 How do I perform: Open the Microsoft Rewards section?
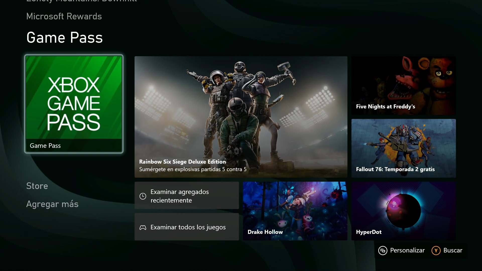64,16
